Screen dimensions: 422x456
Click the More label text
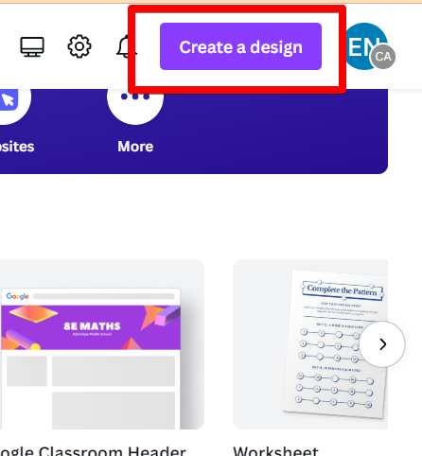click(135, 147)
